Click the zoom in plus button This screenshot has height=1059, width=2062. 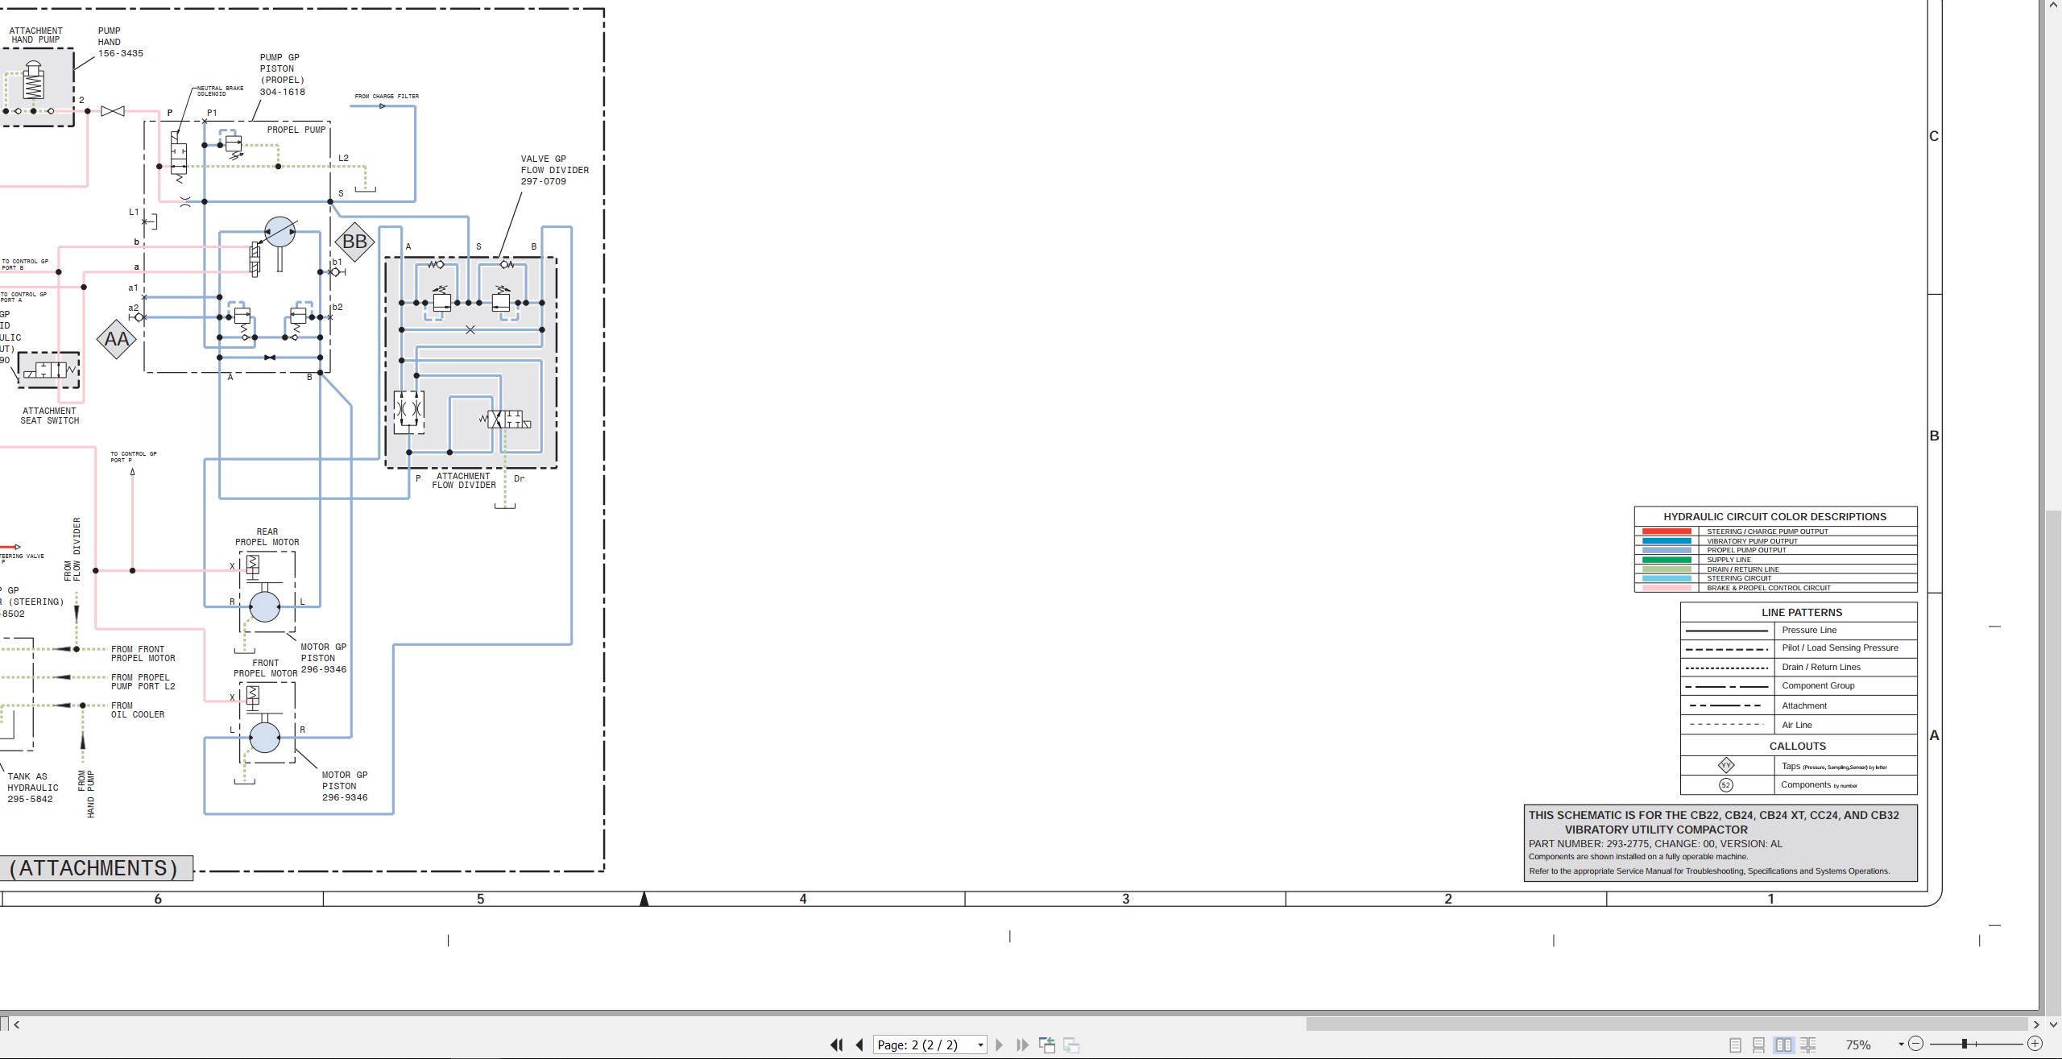(x=2035, y=1044)
